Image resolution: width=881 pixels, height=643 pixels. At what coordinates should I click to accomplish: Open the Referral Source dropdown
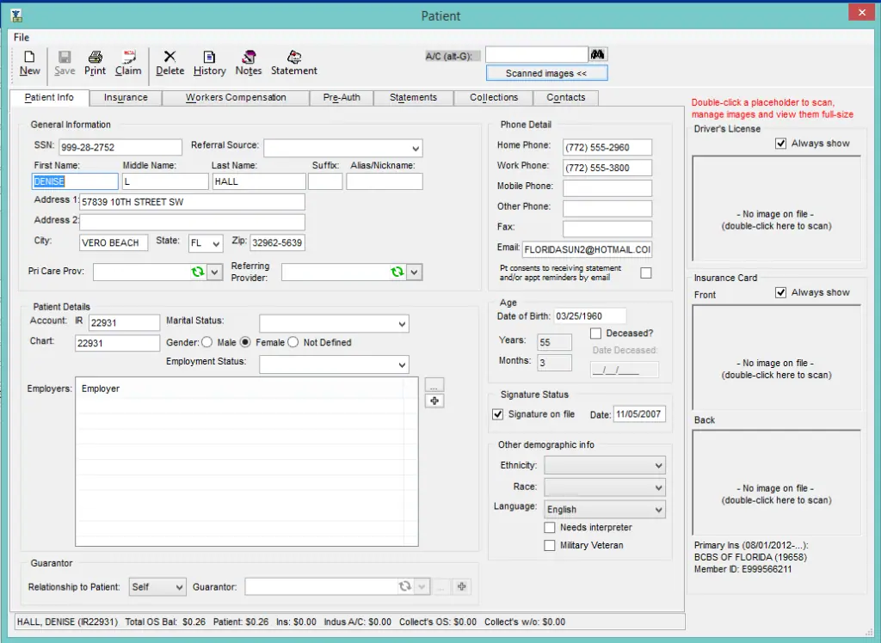coord(416,147)
